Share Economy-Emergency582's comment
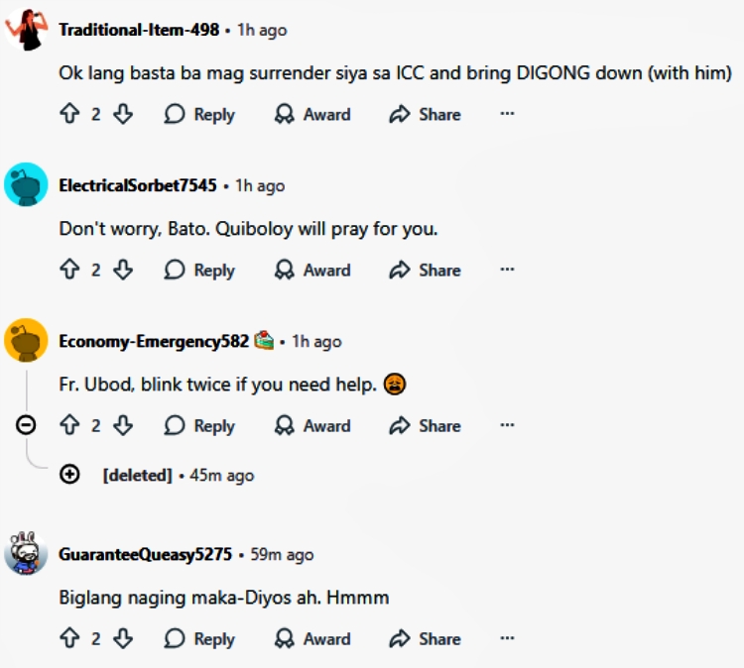This screenshot has width=744, height=668. pyautogui.click(x=425, y=425)
